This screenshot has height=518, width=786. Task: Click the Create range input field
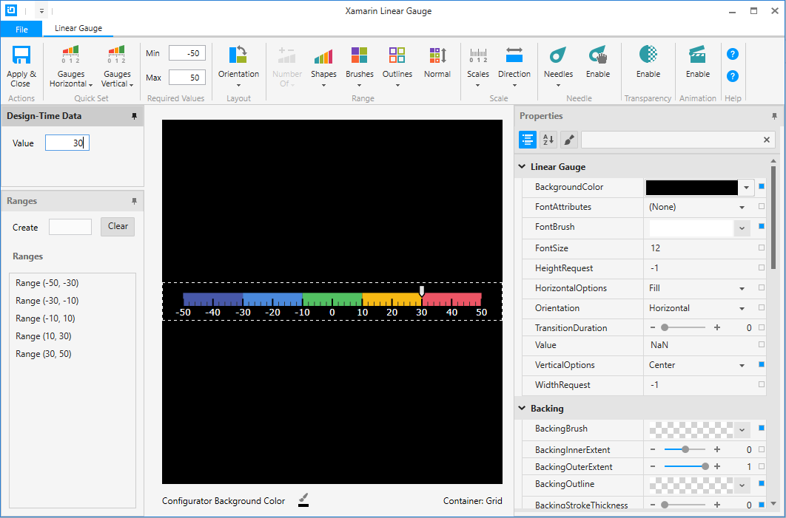point(70,227)
